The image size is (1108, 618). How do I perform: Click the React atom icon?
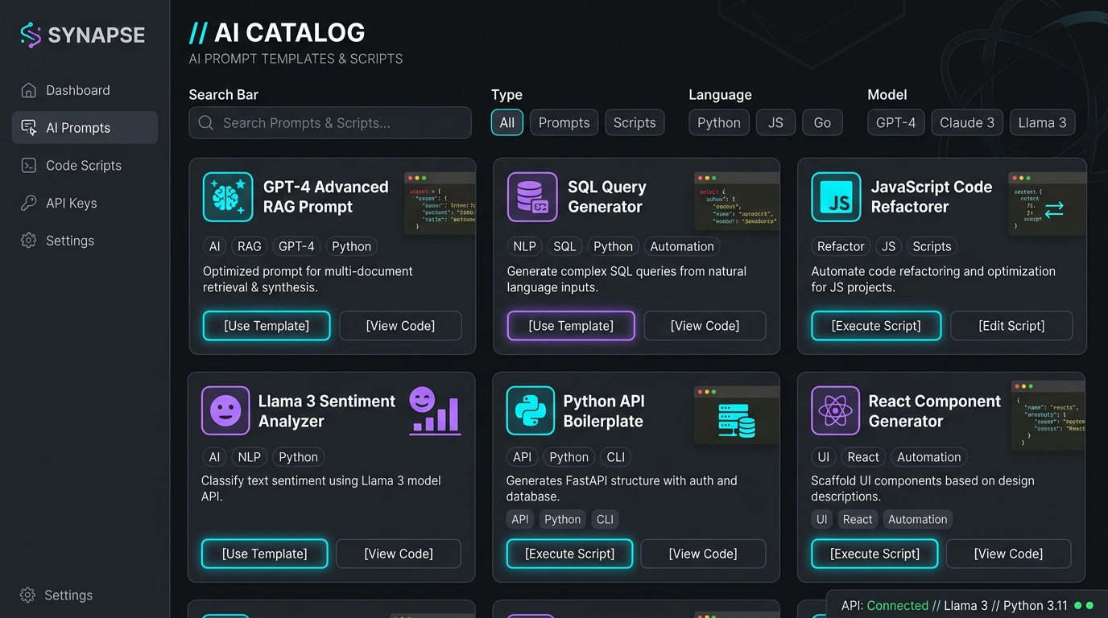pyautogui.click(x=836, y=411)
